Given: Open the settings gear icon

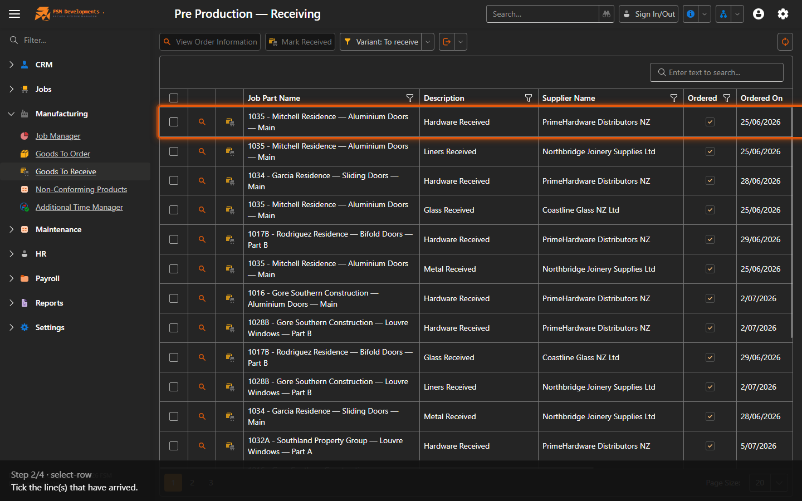Looking at the screenshot, I should point(783,14).
